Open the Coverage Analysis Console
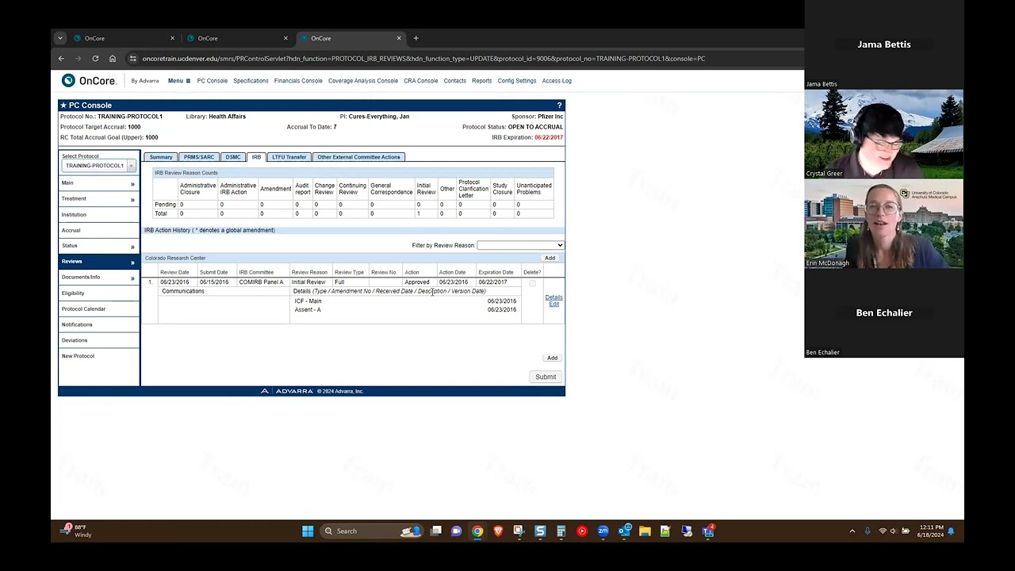1015x571 pixels. point(363,80)
